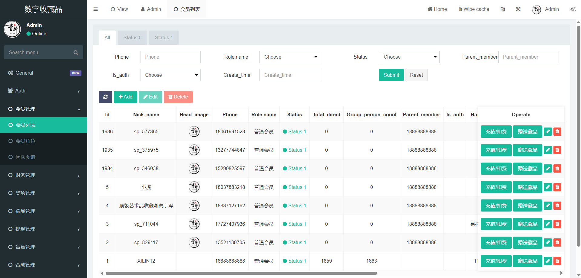This screenshot has width=581, height=278.
Task: Click the refresh table icon button
Action: coord(105,97)
